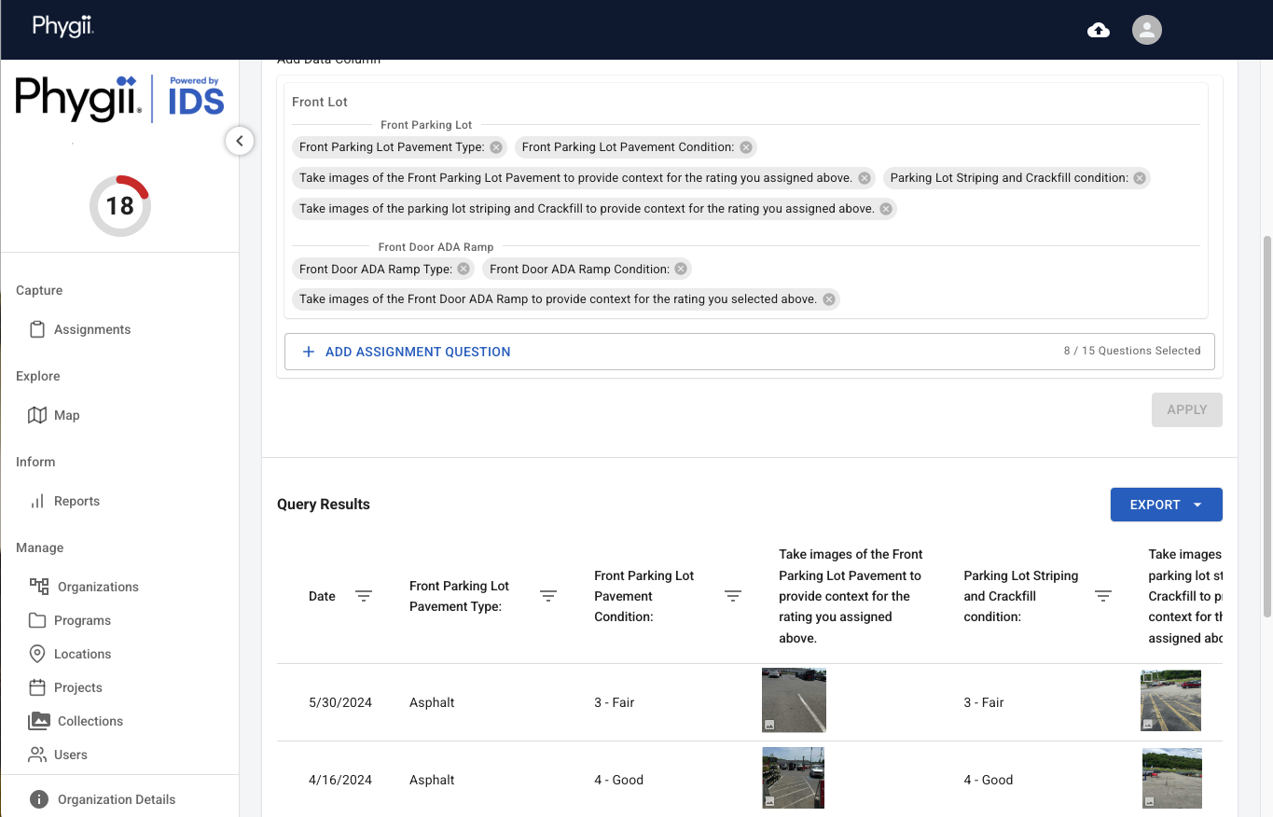Click the '3 - Fair' pavement condition cell

[614, 703]
